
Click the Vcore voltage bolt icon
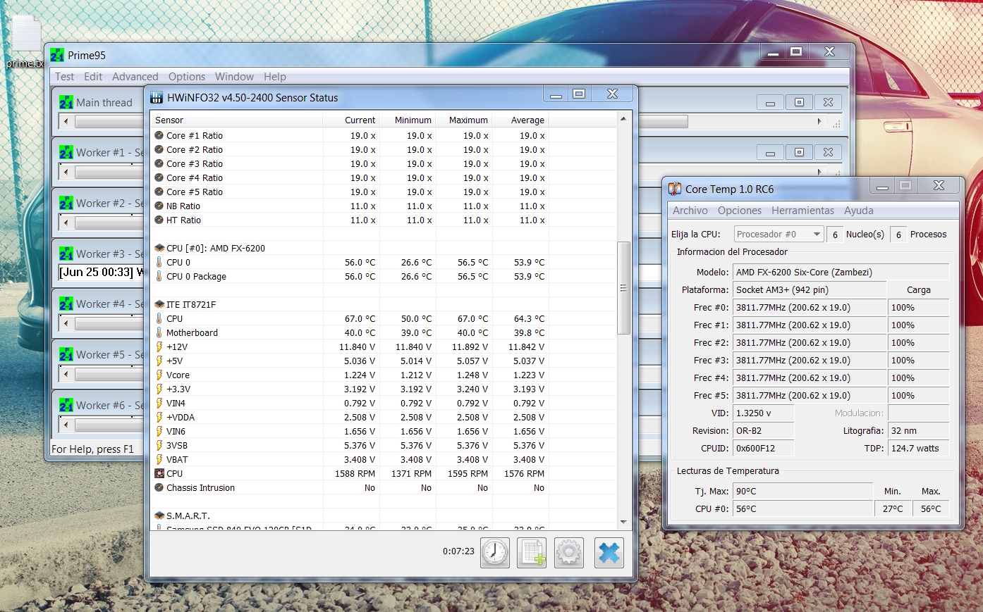159,375
